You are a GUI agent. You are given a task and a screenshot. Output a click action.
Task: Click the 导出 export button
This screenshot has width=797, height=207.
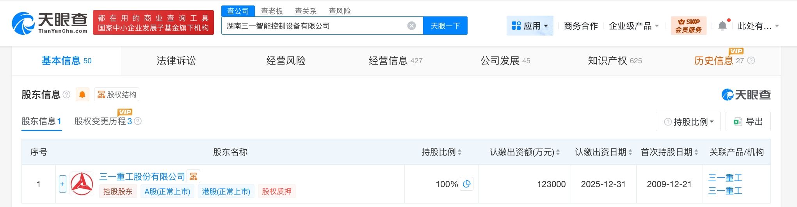[x=748, y=122]
